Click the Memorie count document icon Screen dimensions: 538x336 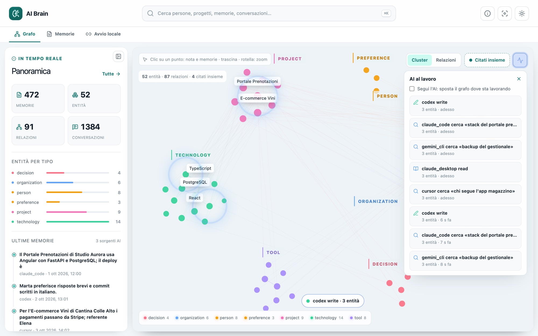tap(19, 95)
